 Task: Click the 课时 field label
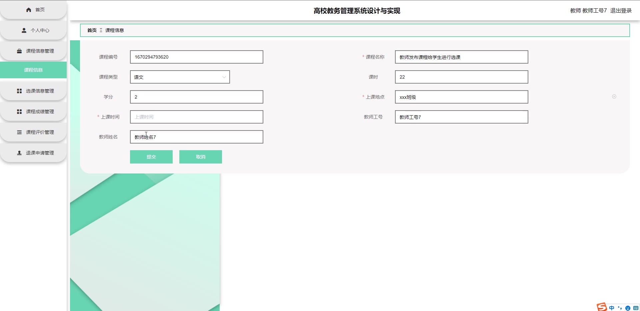[373, 77]
